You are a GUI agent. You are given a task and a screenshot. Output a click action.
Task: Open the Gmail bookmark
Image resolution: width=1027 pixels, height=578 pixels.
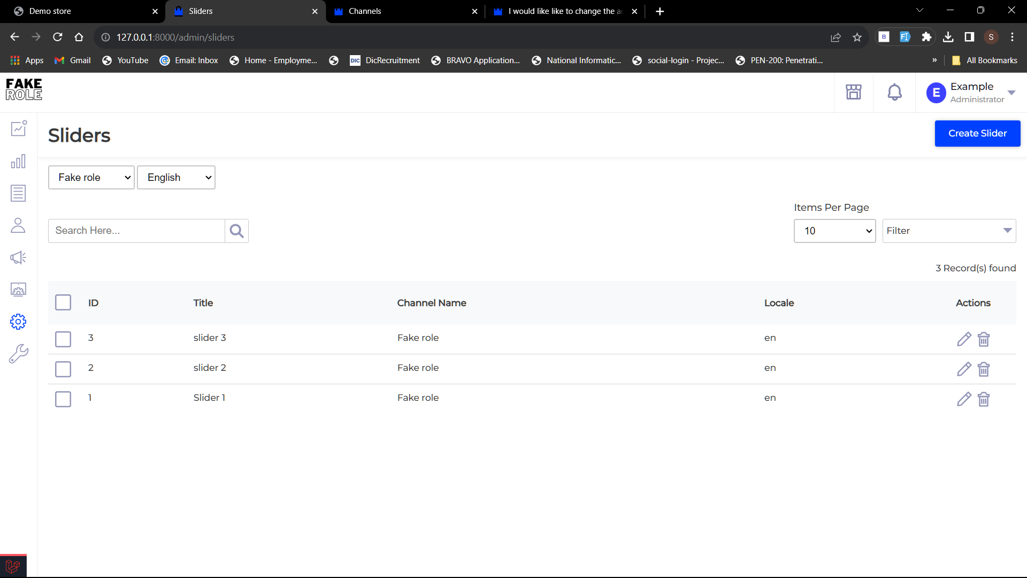(x=73, y=60)
